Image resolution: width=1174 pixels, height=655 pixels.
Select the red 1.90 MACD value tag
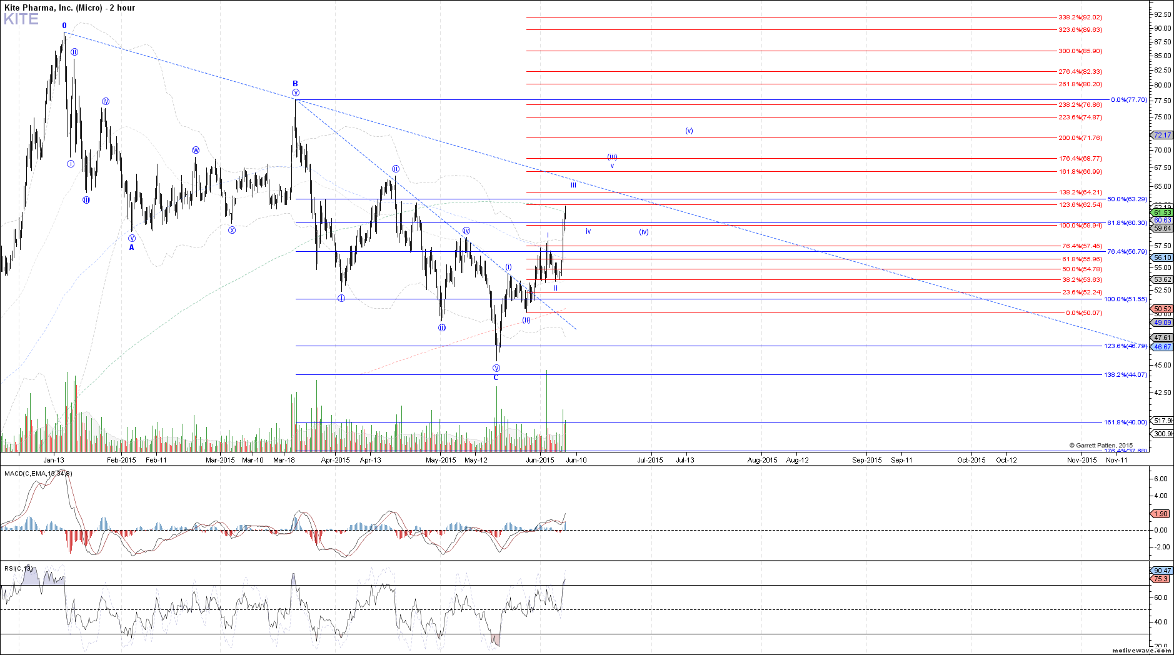(x=1160, y=514)
